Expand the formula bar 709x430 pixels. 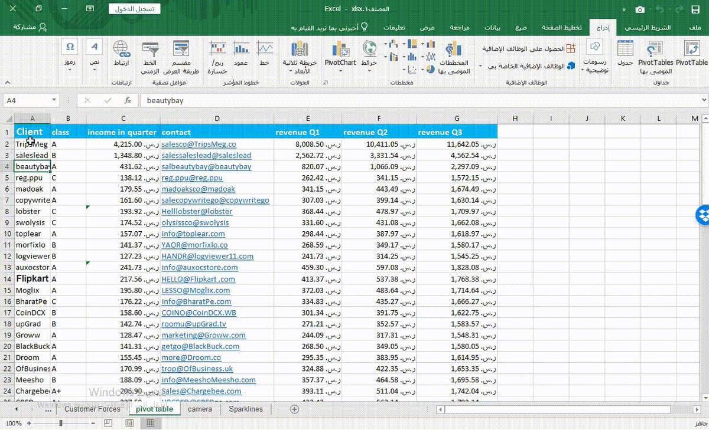(703, 100)
